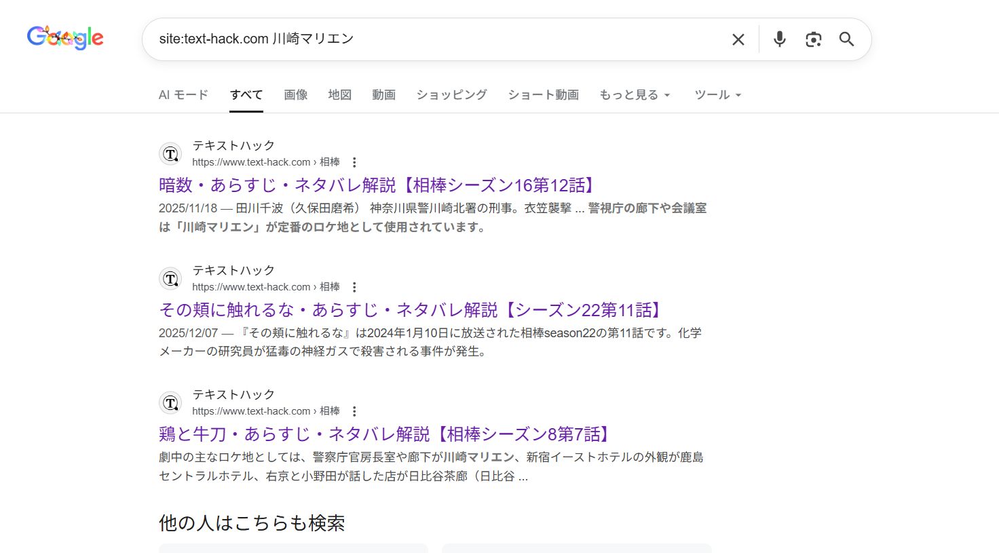Expand the もっと見る dropdown
This screenshot has height=553, width=999.
(x=635, y=95)
